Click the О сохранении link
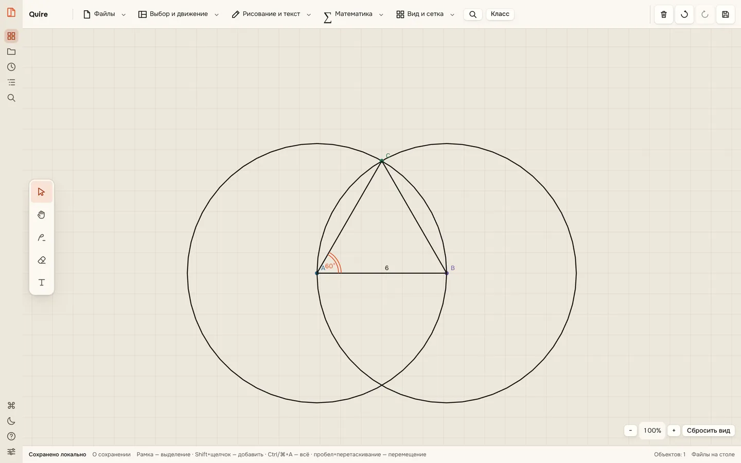The width and height of the screenshot is (741, 463). coord(111,455)
